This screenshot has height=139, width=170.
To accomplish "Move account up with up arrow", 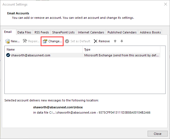I will (115, 41).
